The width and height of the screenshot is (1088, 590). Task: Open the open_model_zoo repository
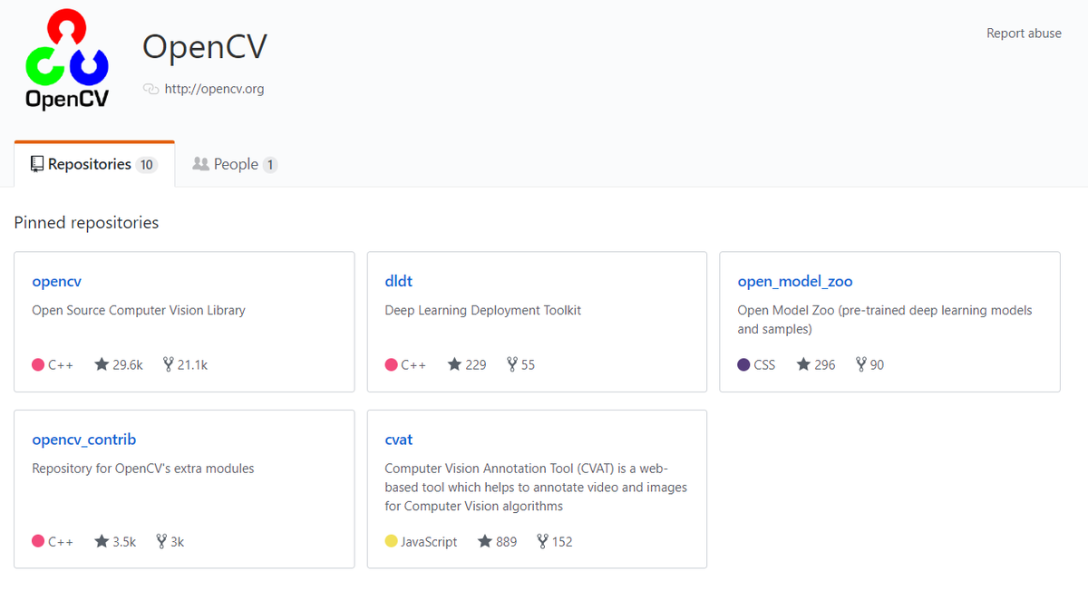tap(794, 281)
